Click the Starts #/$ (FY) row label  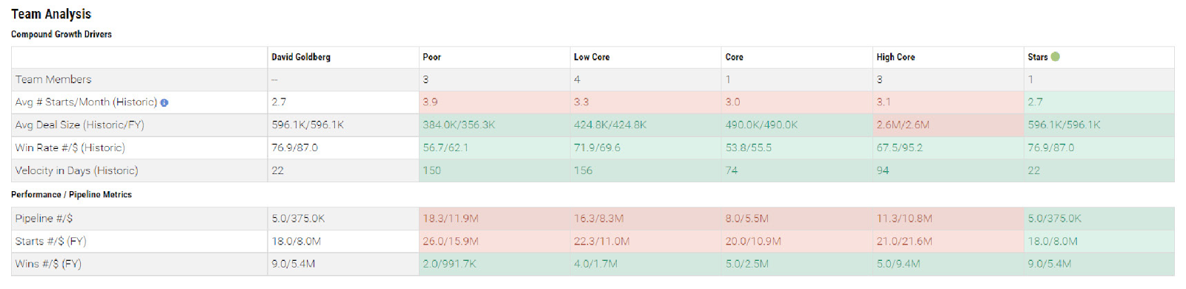(x=50, y=242)
